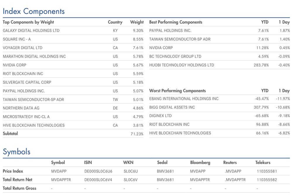
Task: Select Galaxy Digital Holdings Ltd row name
Action: click(x=31, y=30)
